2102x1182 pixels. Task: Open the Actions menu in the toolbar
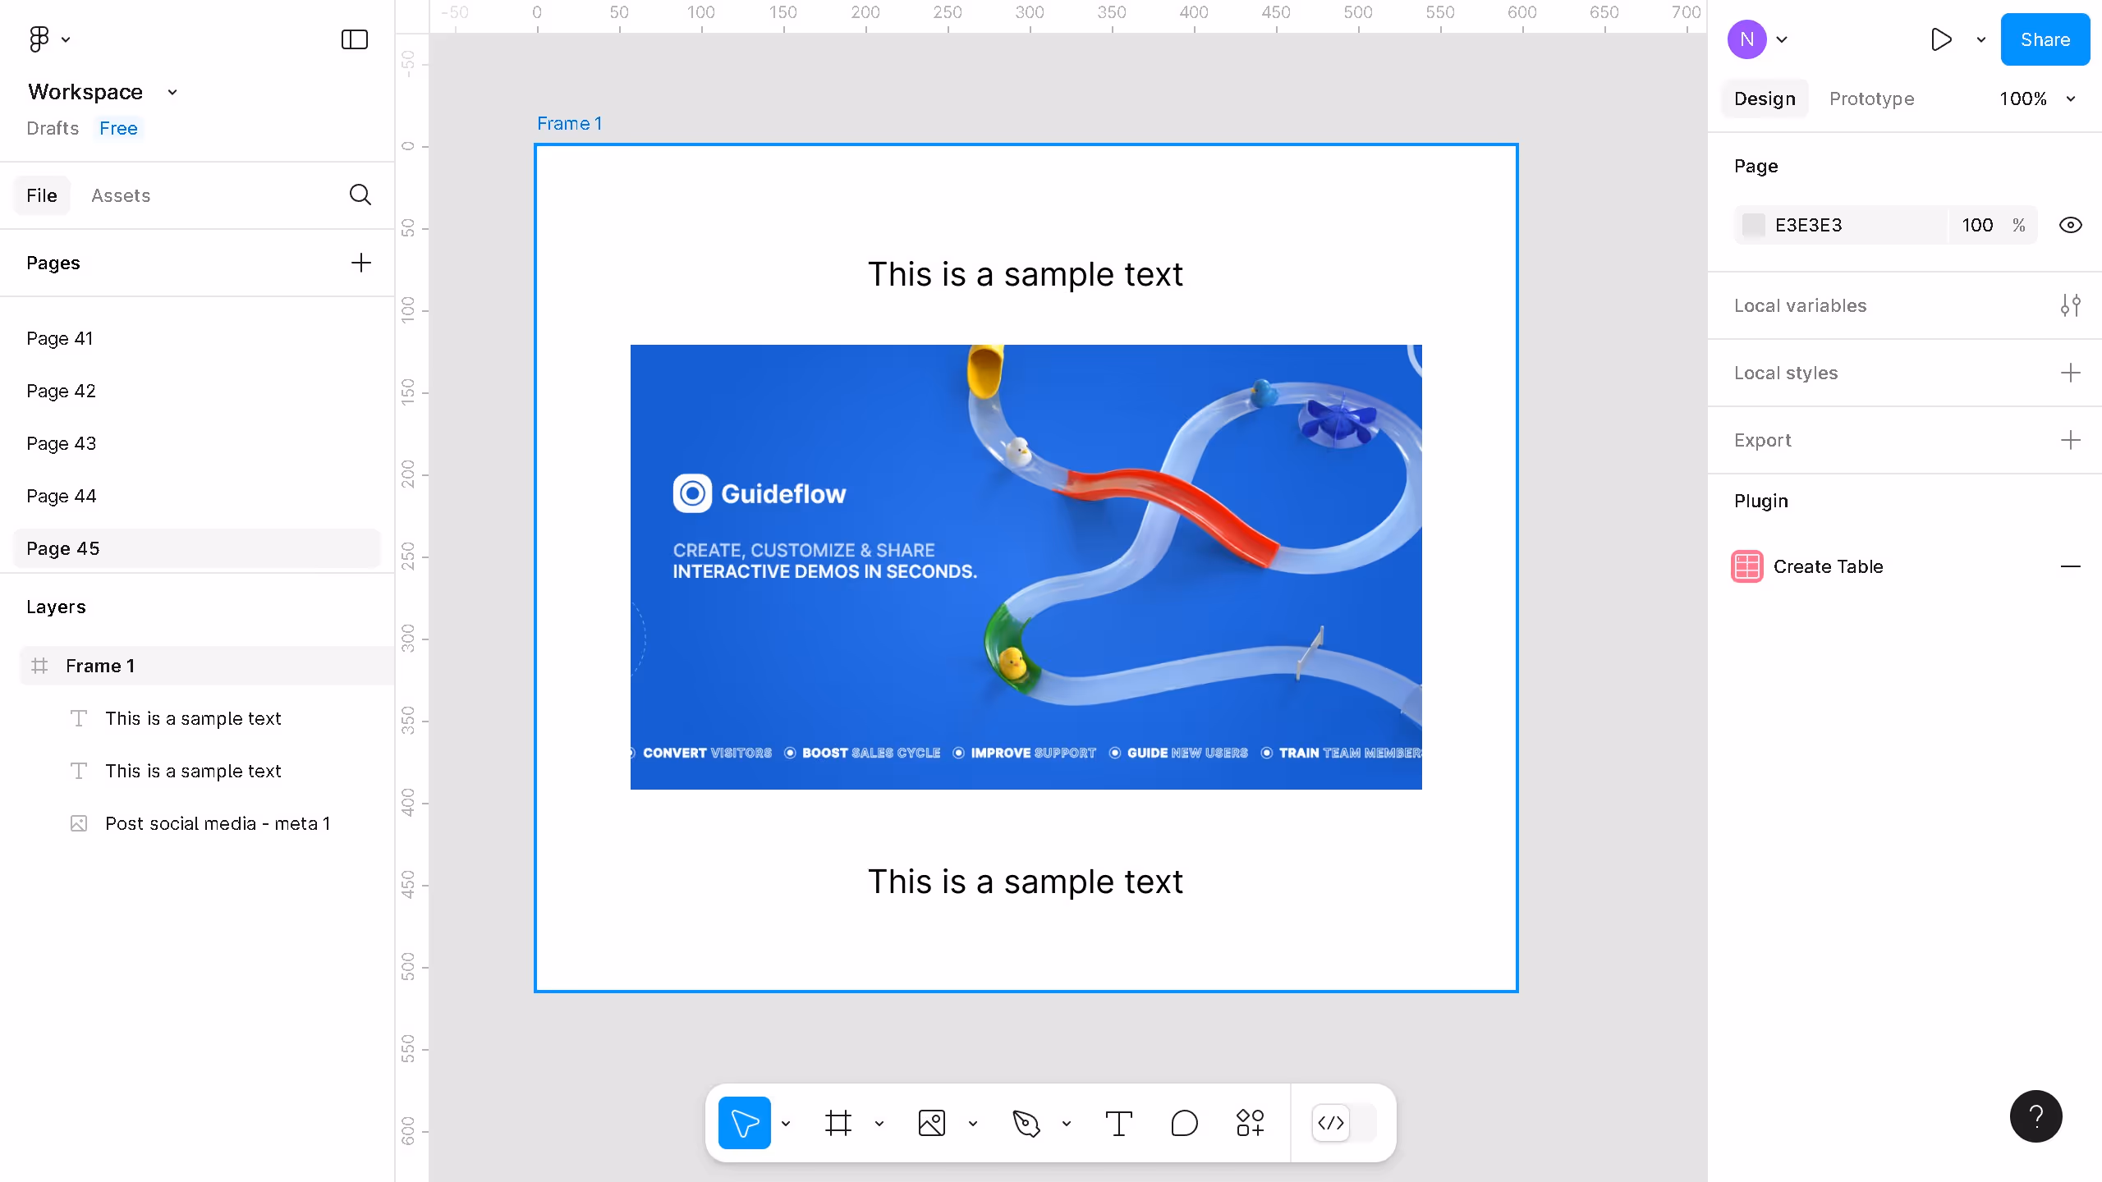click(1248, 1122)
